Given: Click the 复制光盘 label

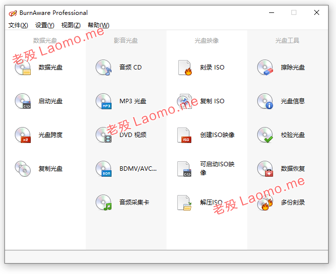Looking at the screenshot, I should tap(51, 169).
